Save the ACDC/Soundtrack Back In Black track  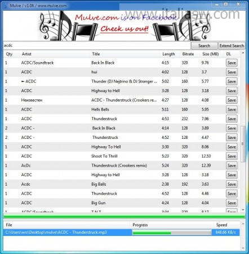[232, 63]
